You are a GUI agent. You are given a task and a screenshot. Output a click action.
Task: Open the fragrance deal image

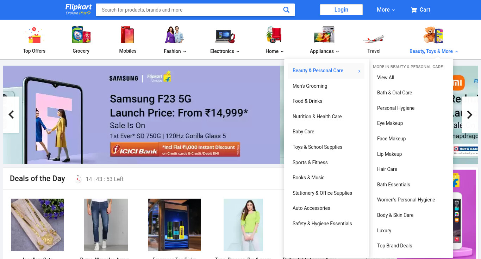[175, 225]
